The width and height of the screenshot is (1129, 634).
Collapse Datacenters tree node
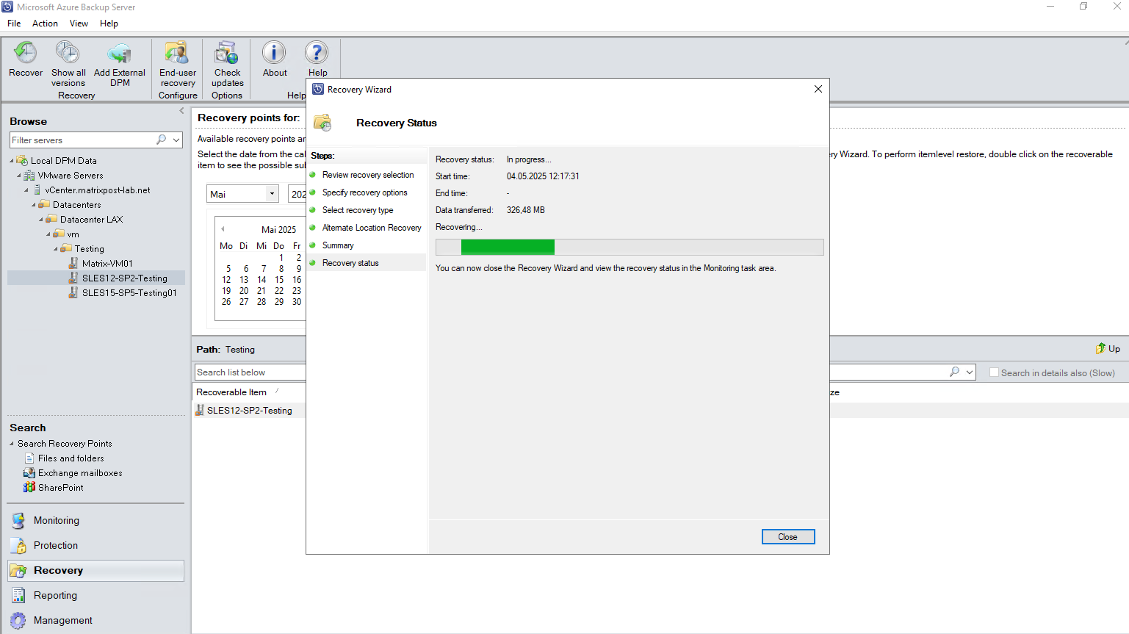pyautogui.click(x=34, y=205)
